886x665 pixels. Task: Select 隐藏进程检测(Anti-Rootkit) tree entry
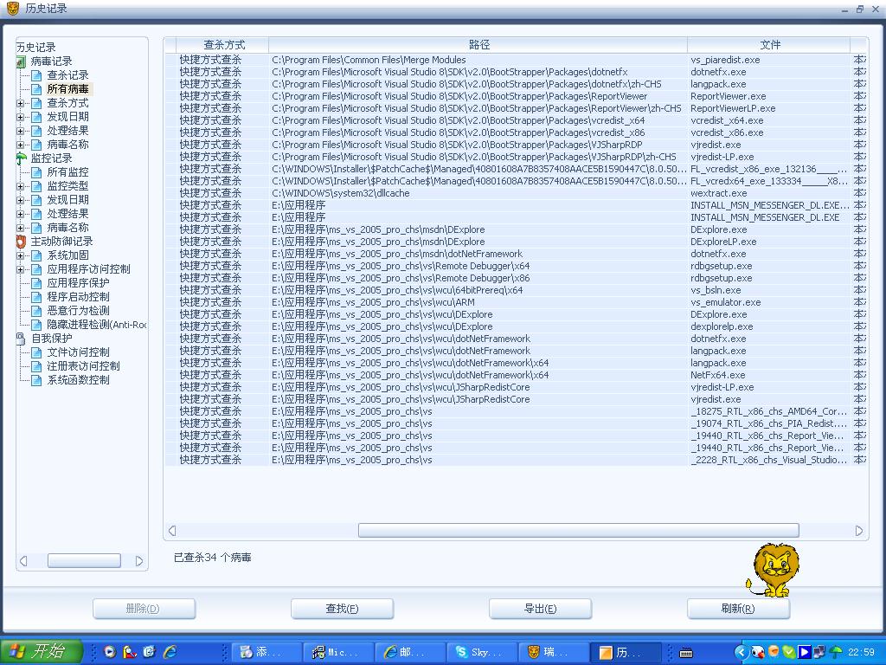[96, 325]
